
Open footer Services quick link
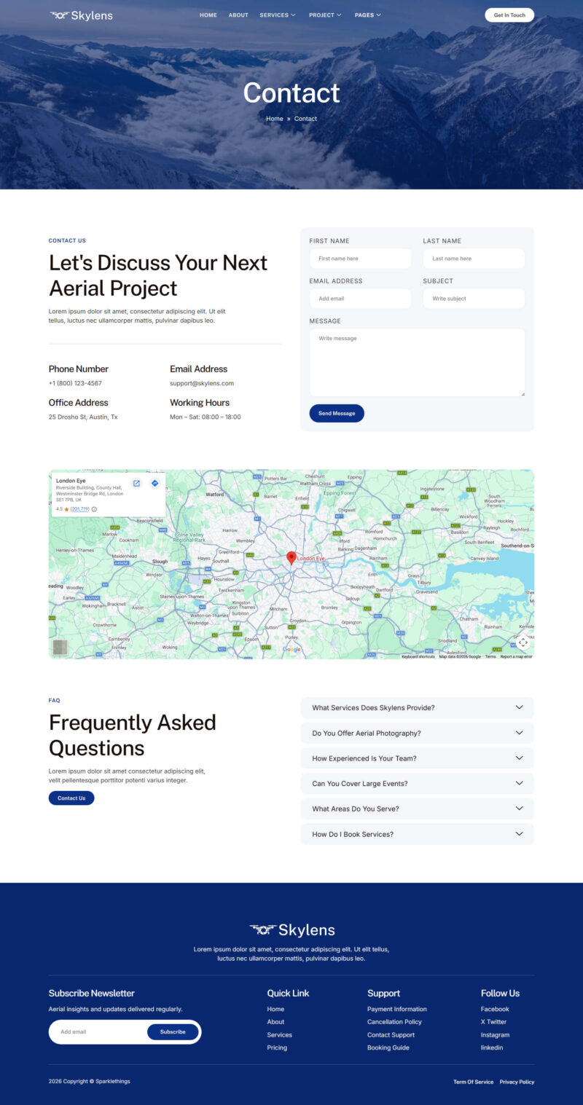[x=279, y=1035]
